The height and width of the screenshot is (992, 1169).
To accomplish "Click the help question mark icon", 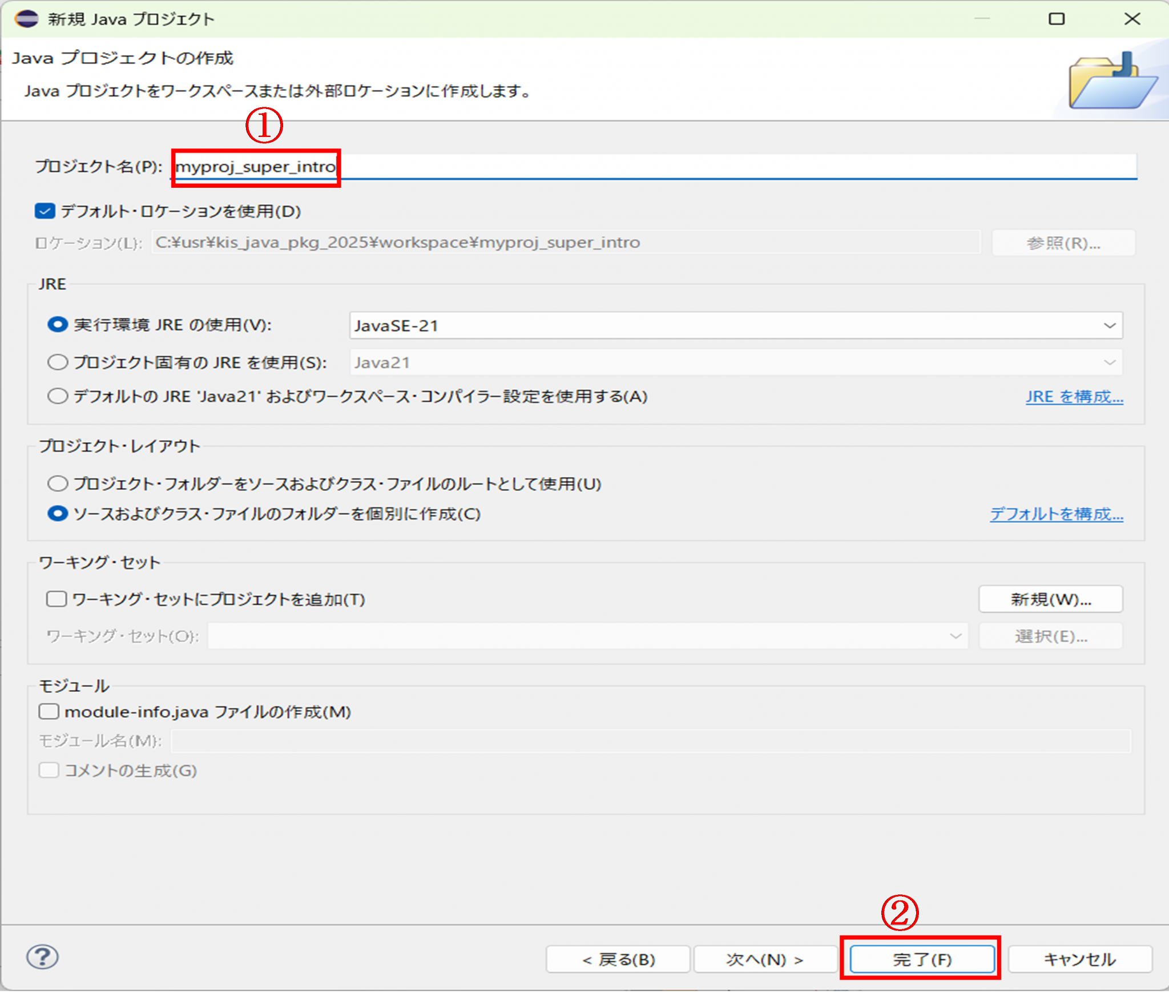I will coord(42,957).
